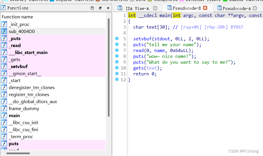Screen dimensions: 263x156
Task: Click the _puts function icon
Action: coord(4,39)
